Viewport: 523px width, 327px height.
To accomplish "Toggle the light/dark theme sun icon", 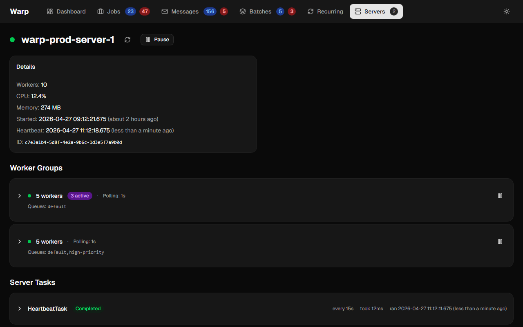I will (507, 11).
